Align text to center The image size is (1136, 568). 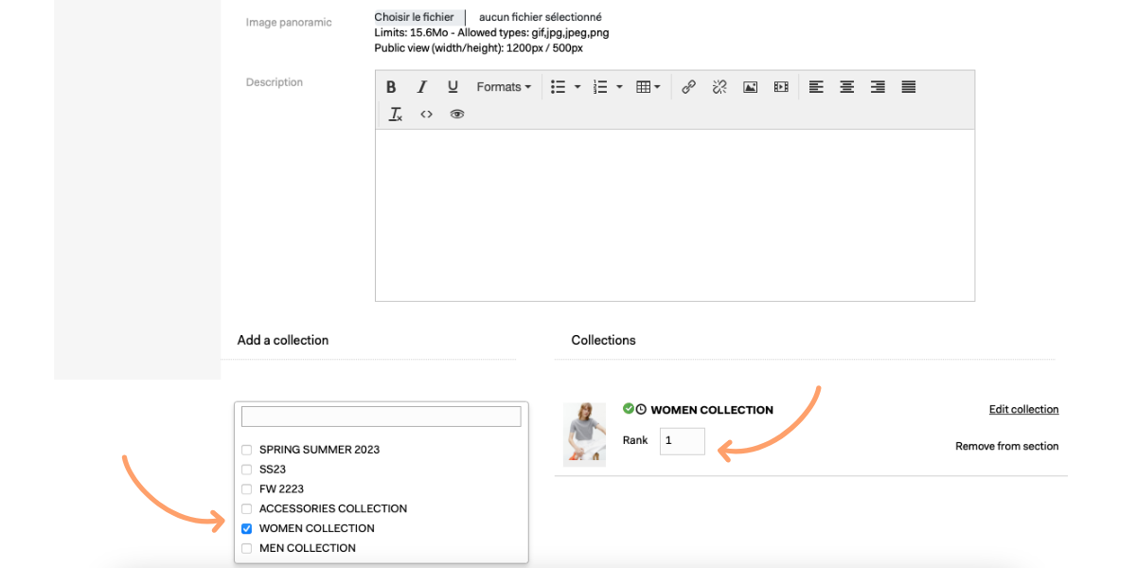(847, 87)
